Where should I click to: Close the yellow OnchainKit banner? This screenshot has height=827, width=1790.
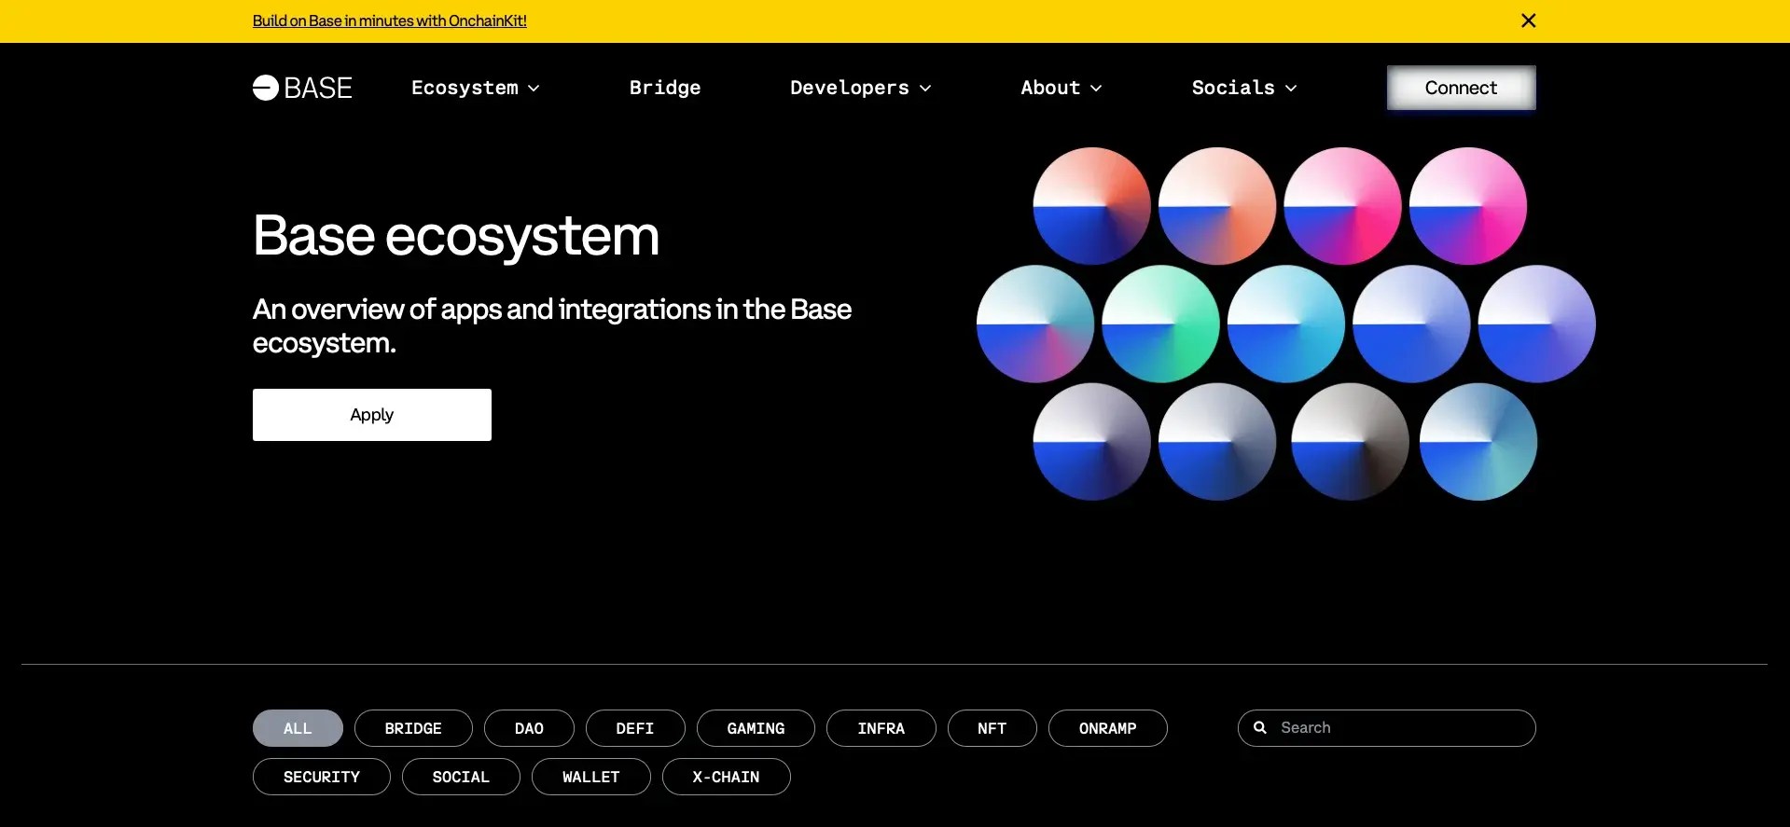point(1528,21)
